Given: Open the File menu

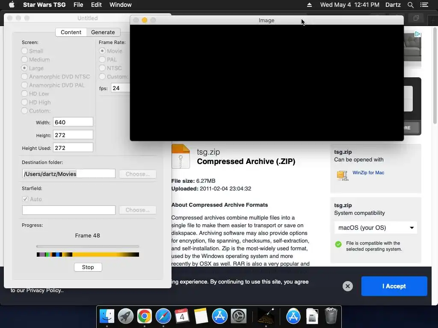Looking at the screenshot, I should pos(78,5).
